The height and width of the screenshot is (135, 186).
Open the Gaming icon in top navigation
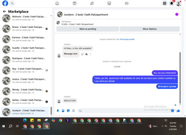[x=126, y=3]
